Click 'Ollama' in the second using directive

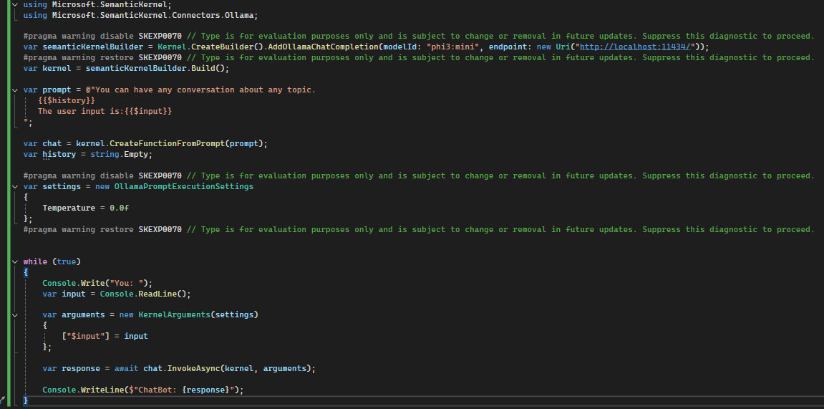(x=239, y=15)
